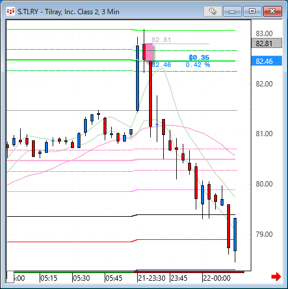
Task: Click the chain link icon button
Action: coord(212,11)
